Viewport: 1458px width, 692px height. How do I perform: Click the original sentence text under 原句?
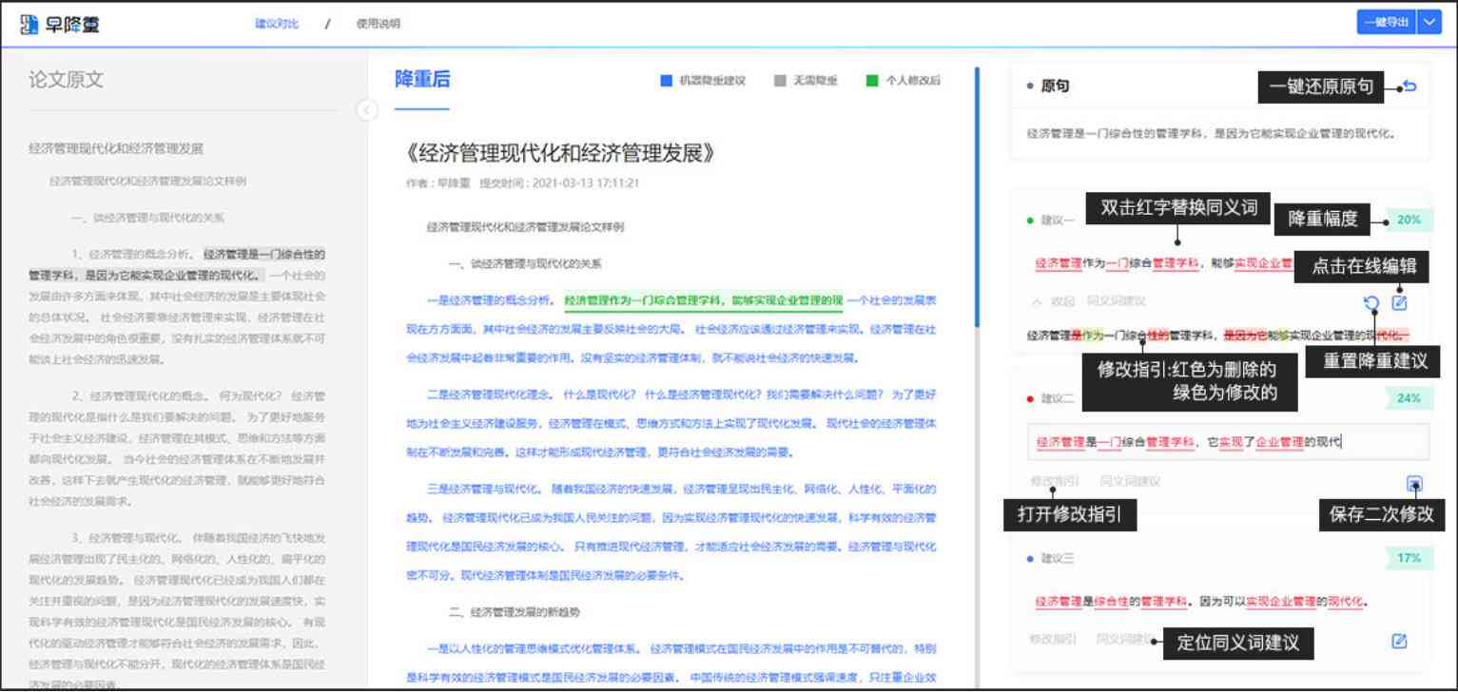(1212, 134)
